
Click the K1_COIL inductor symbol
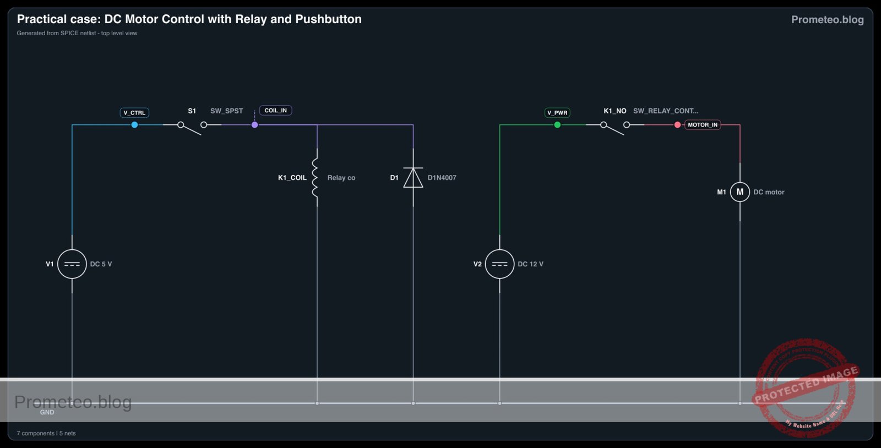(316, 177)
